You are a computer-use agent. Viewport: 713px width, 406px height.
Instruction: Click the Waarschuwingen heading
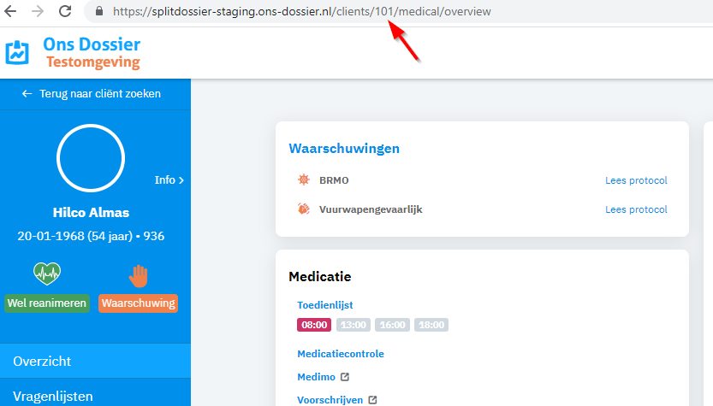click(344, 149)
